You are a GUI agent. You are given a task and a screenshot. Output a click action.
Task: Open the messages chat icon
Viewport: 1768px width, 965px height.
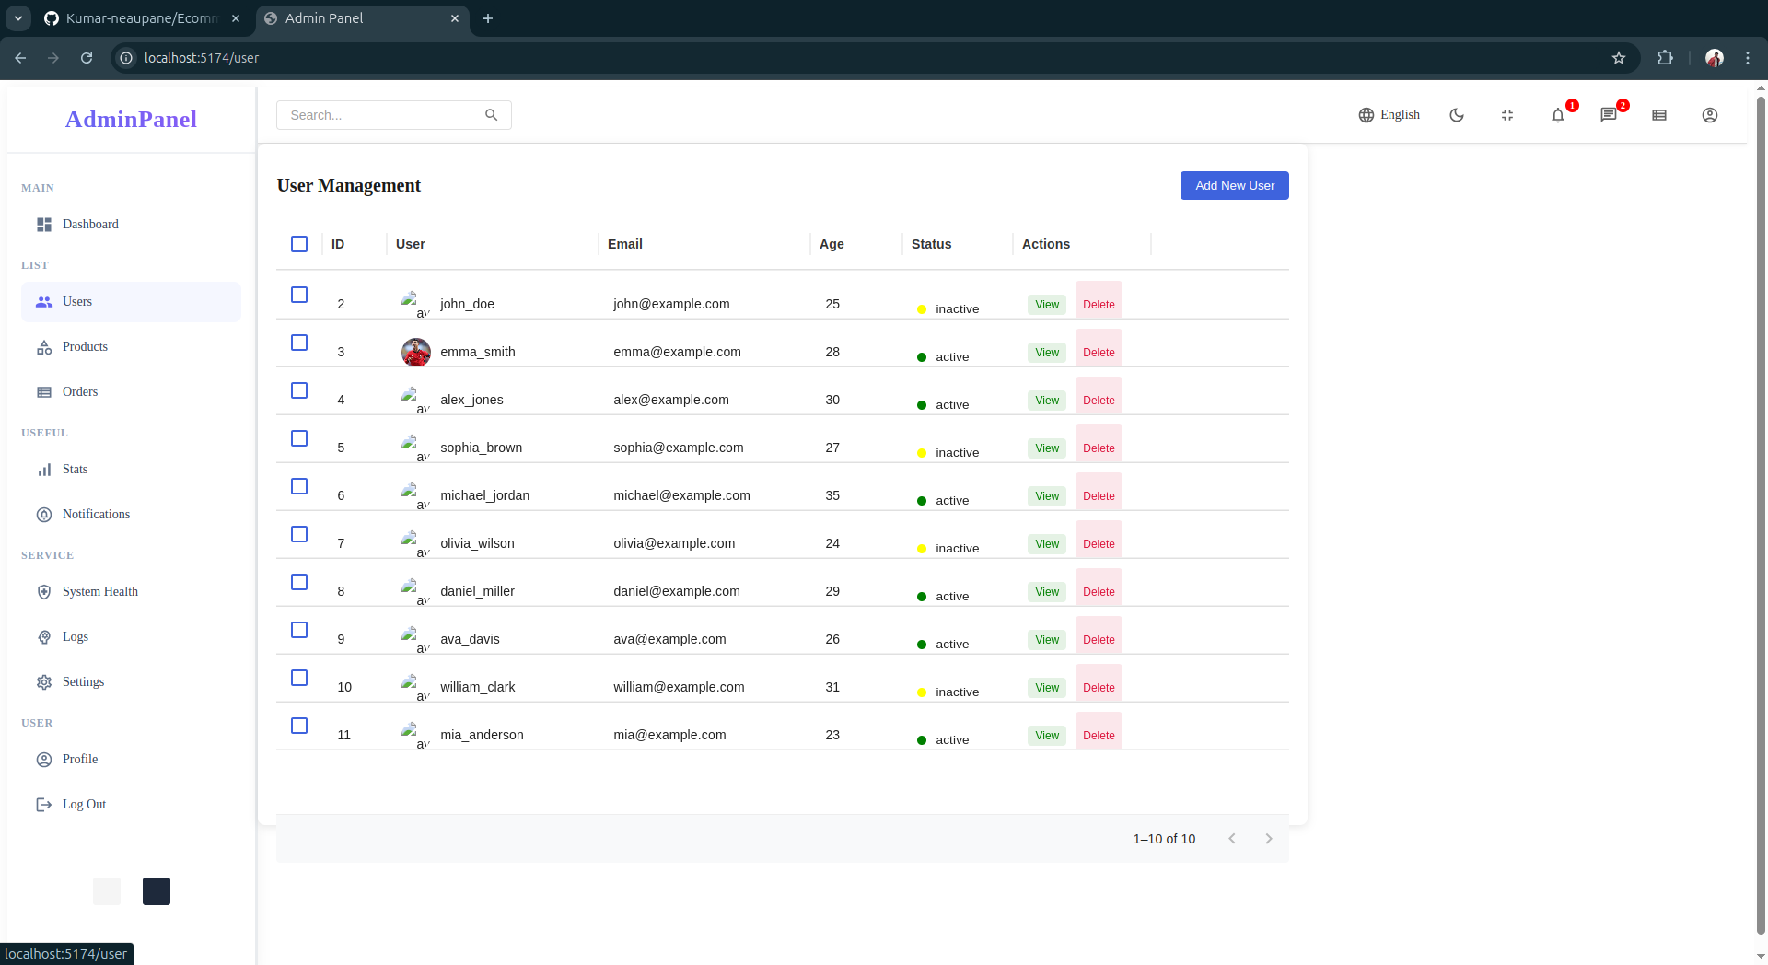(x=1608, y=115)
